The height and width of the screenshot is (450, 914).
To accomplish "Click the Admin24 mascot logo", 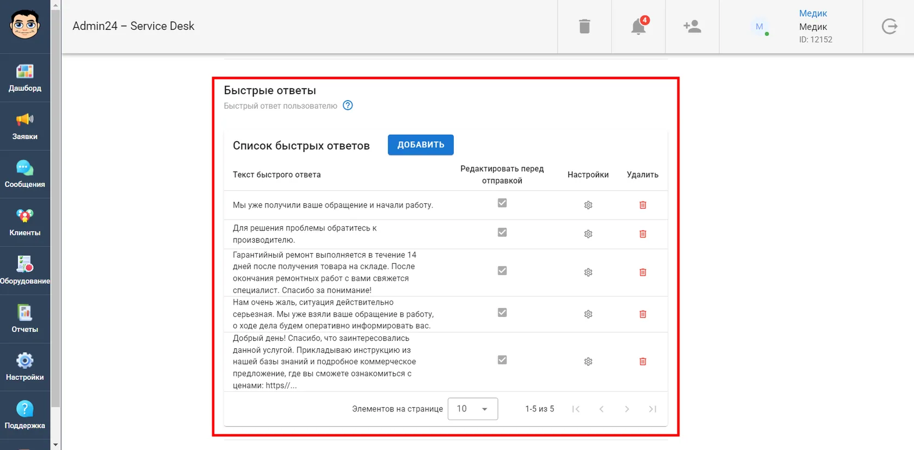I will click(25, 25).
